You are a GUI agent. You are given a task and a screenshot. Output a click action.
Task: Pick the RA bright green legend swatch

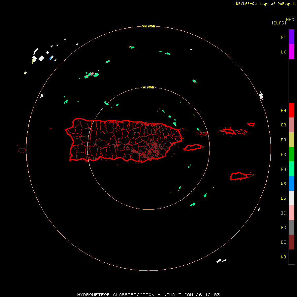[291, 169]
